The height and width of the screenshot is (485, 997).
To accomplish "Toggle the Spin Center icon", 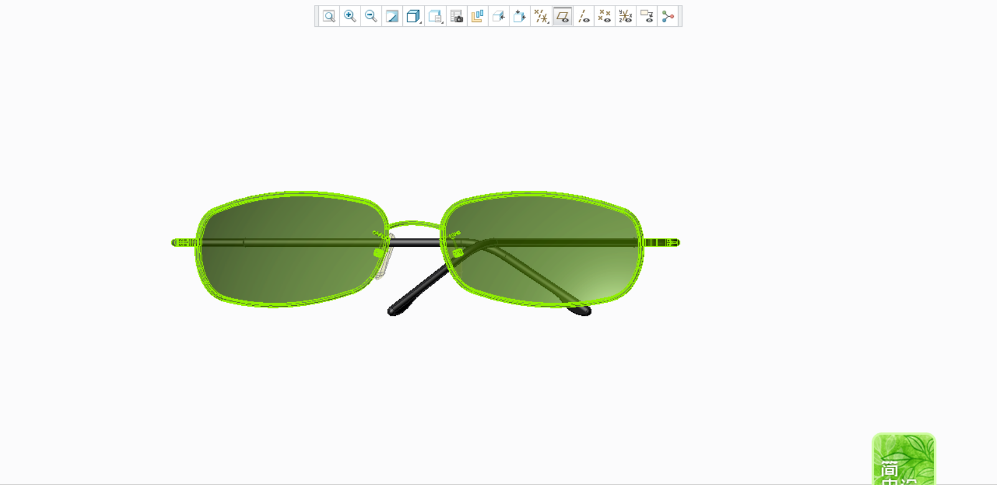I will tap(668, 16).
